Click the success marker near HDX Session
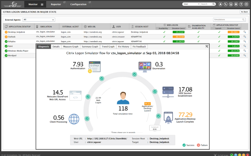This screenshot has height=156, width=251. [155, 92]
